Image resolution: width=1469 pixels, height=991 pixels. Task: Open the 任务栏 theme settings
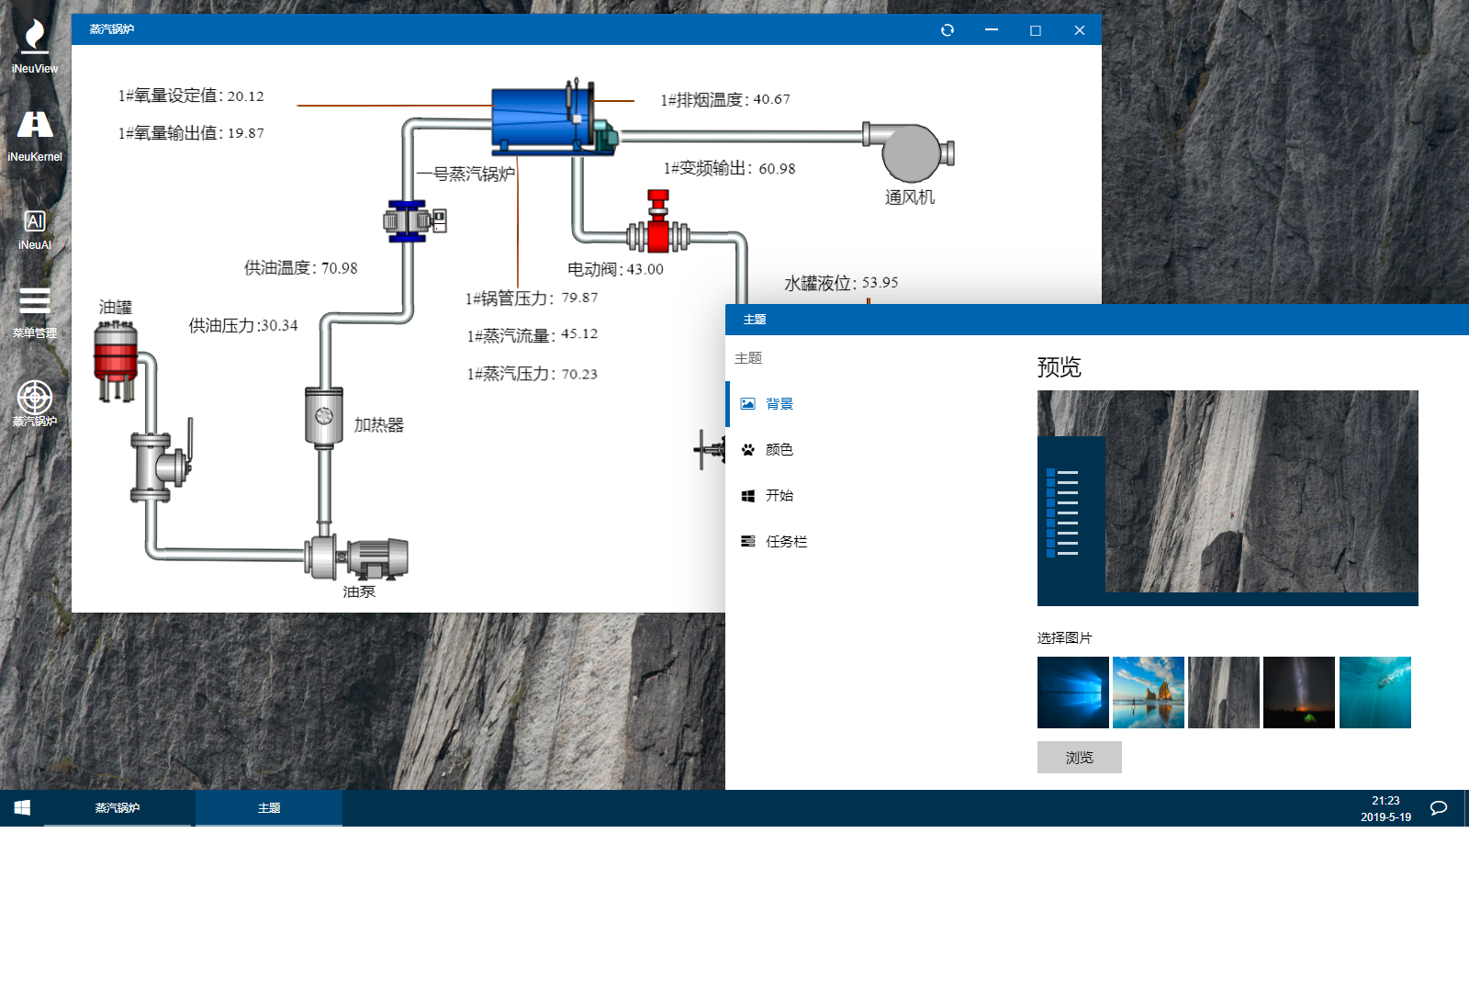(786, 542)
